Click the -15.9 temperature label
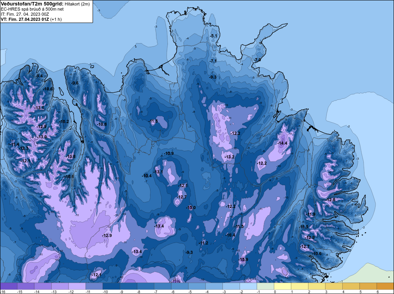This screenshot has width=394, height=294. pos(243,259)
